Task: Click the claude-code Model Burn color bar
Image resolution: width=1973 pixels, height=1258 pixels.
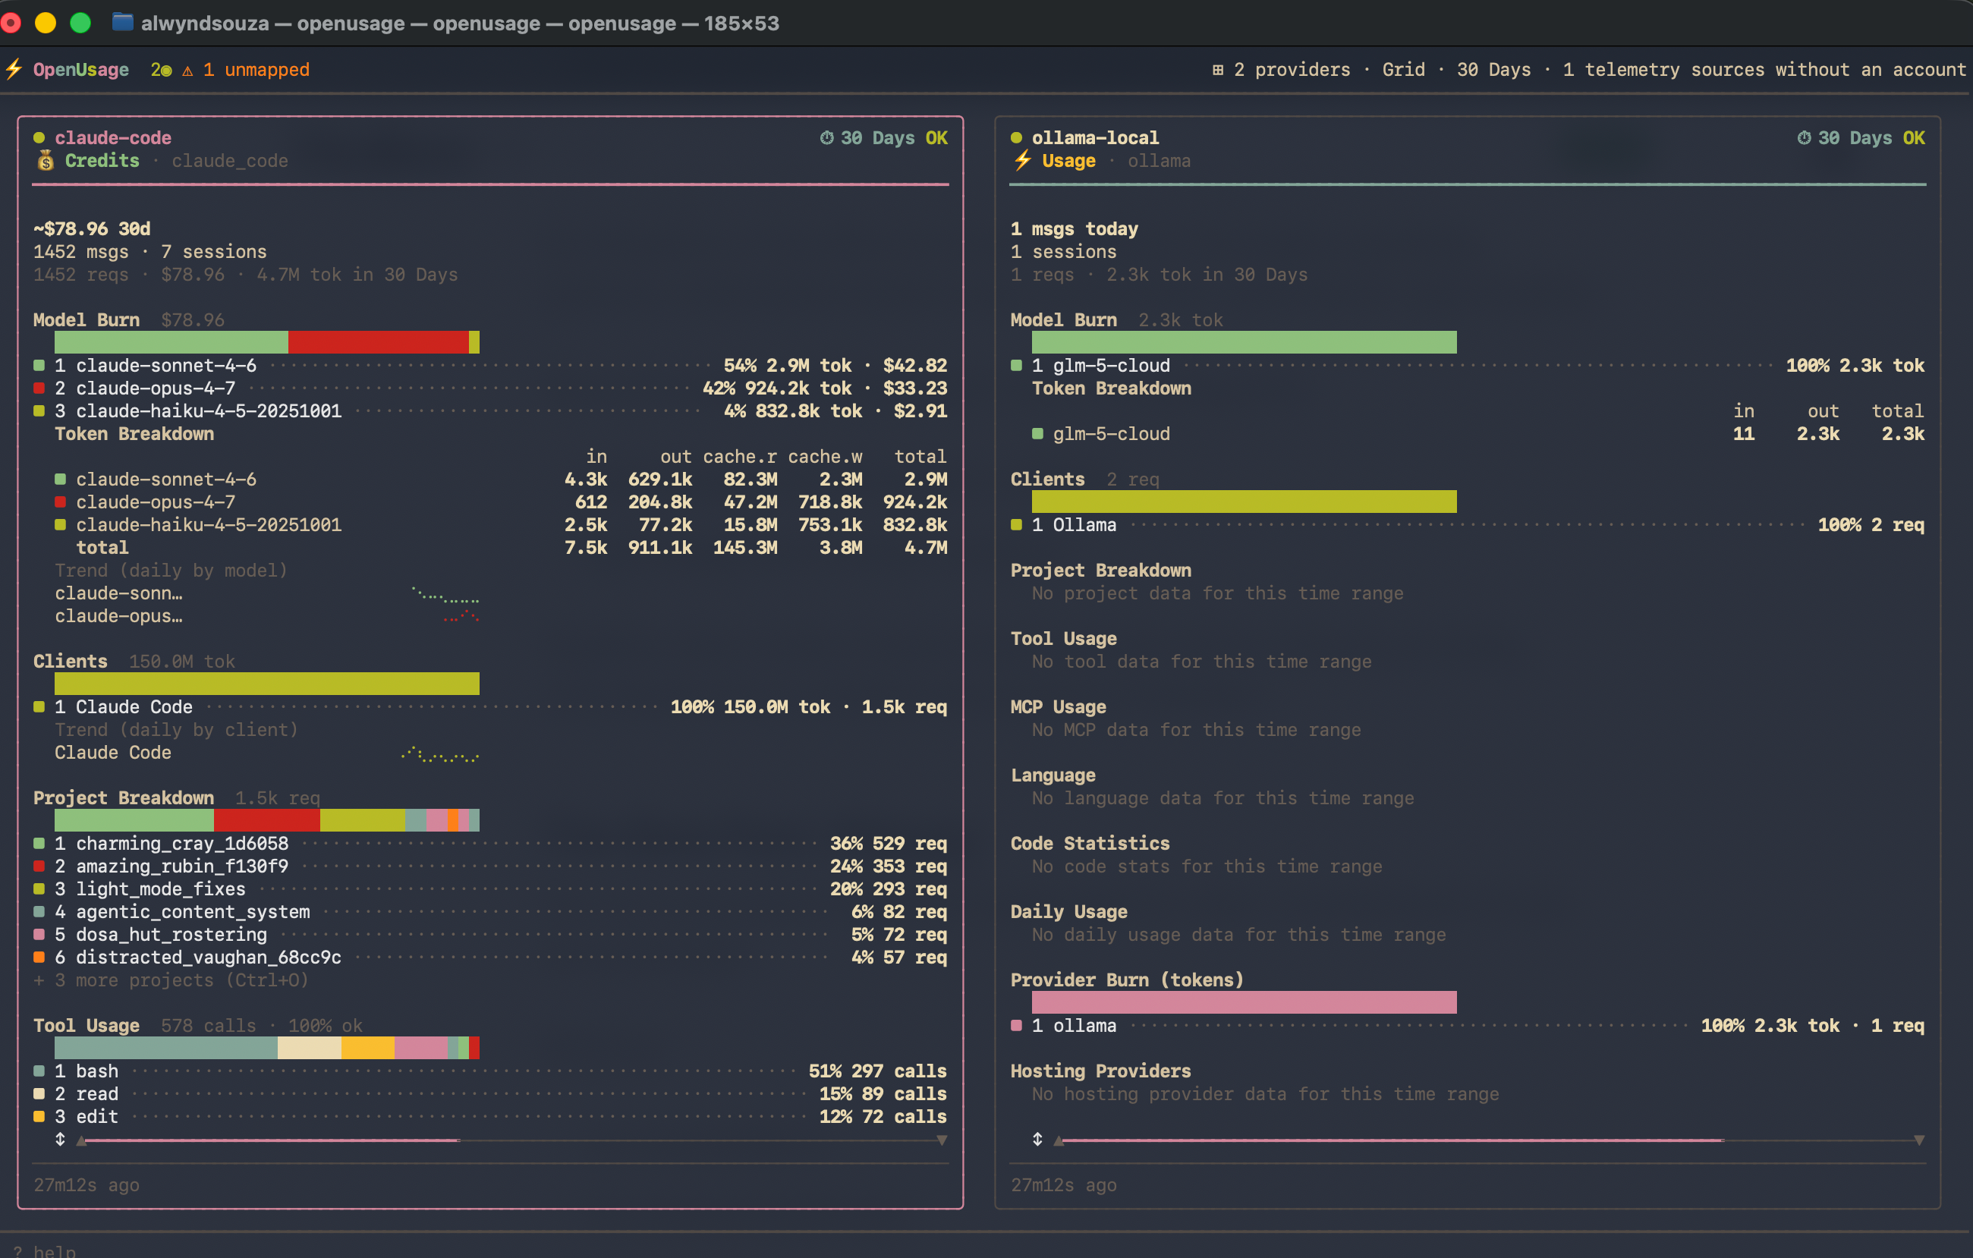Action: pos(266,342)
